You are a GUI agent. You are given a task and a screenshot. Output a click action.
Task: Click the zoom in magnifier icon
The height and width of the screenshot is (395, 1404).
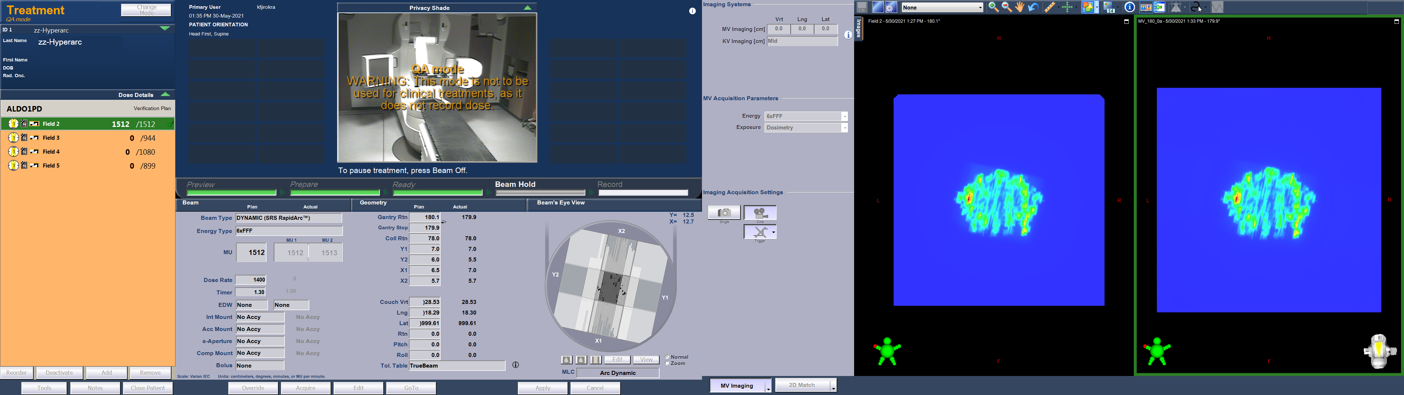point(993,8)
